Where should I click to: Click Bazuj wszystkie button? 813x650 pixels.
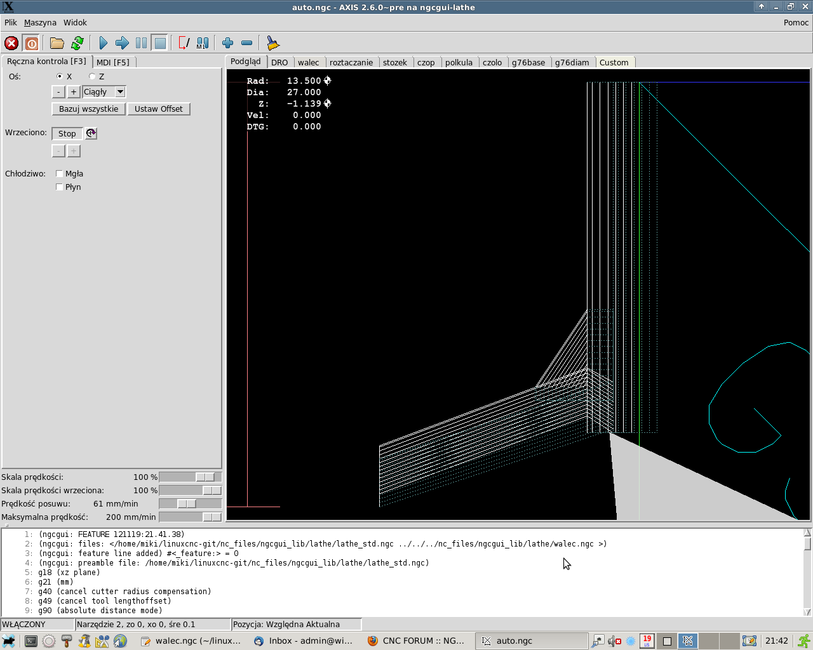point(89,109)
